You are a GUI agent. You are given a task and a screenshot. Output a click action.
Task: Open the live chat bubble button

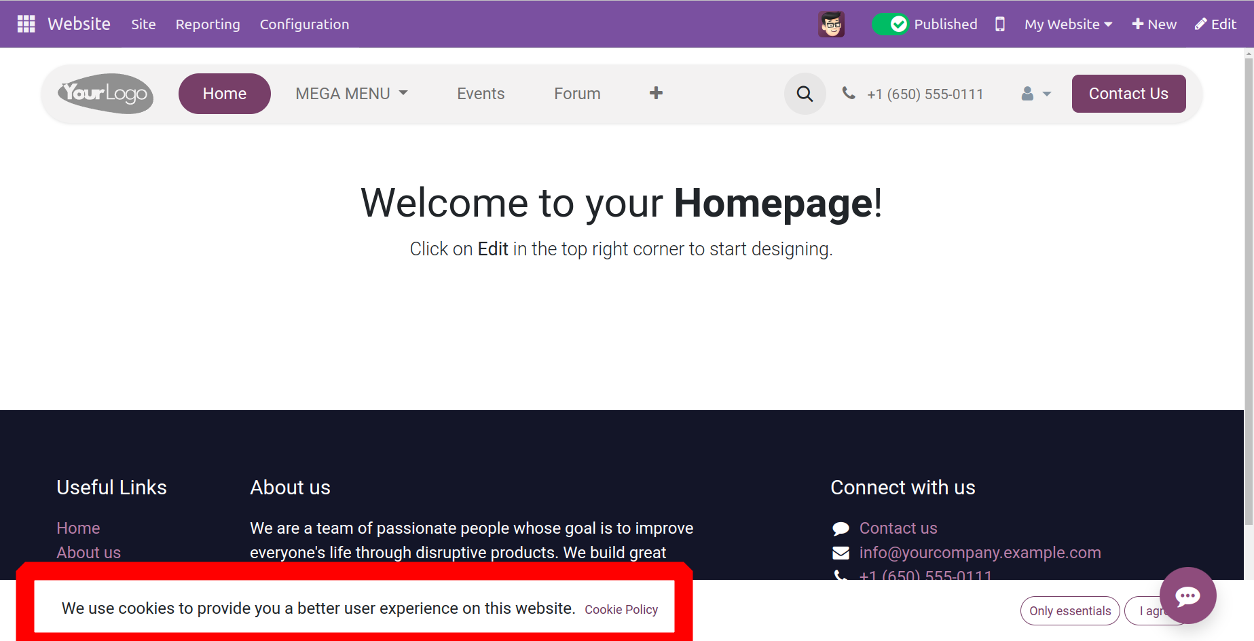(x=1187, y=596)
